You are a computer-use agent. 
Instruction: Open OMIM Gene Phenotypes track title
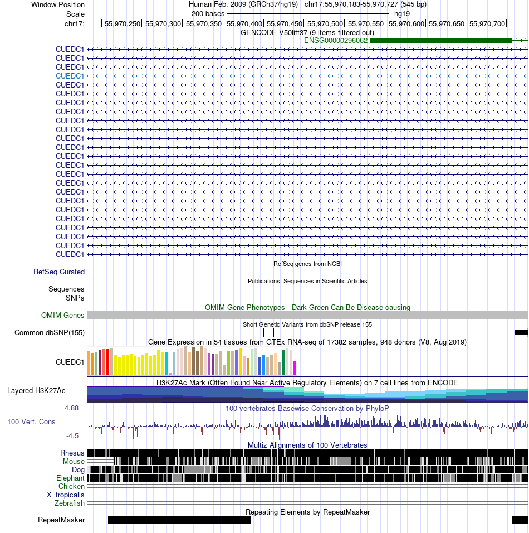tap(307, 308)
